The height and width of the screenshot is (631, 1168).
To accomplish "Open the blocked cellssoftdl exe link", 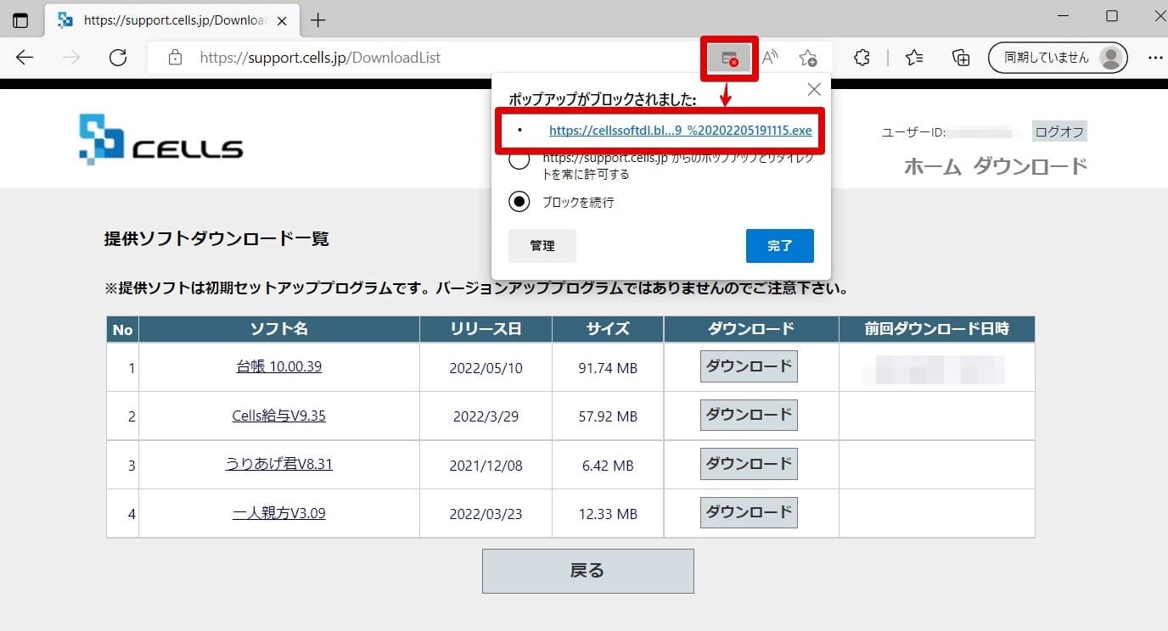I will (x=680, y=131).
